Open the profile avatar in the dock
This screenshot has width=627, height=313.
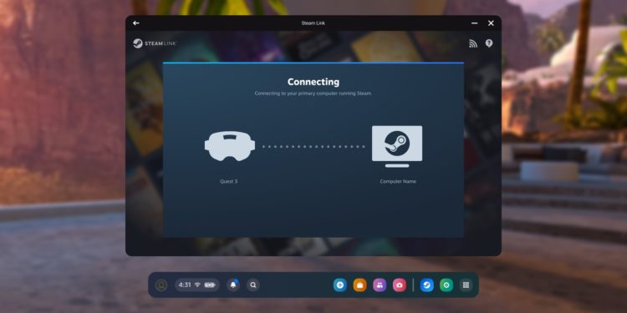tap(161, 285)
